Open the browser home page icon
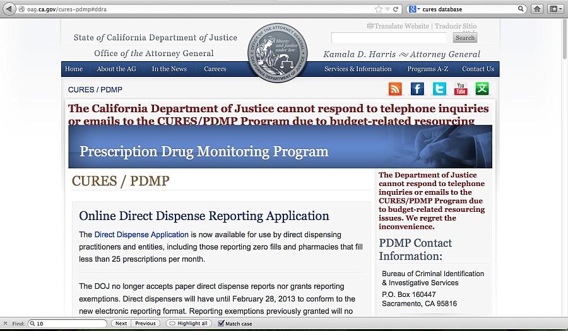The image size is (568, 331). 537,9
